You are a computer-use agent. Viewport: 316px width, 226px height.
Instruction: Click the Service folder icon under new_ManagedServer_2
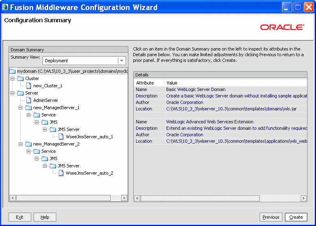tap(37, 151)
